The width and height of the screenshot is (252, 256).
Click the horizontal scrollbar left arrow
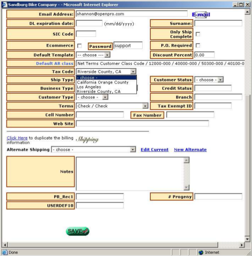tap(5, 245)
